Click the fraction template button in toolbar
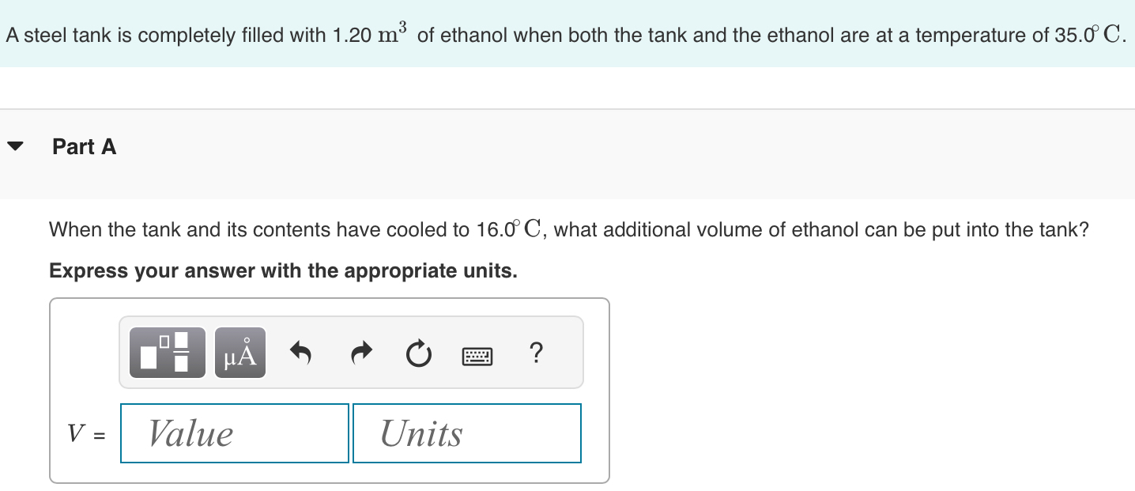 166,353
